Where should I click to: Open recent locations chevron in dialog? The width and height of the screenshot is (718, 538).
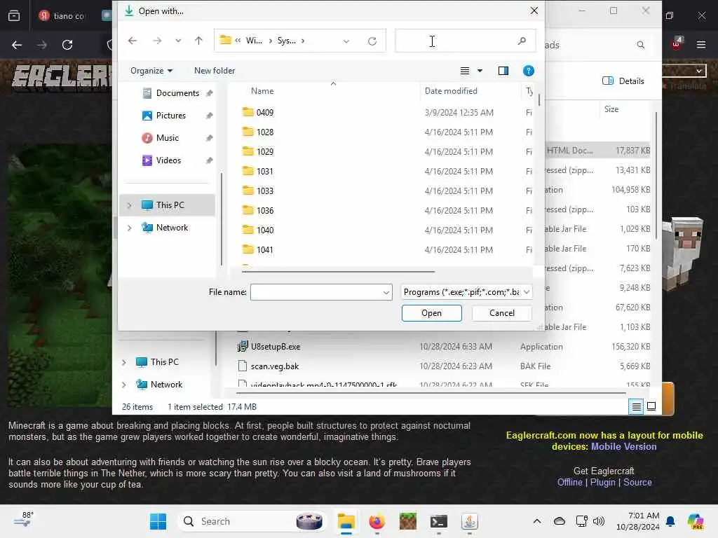point(178,41)
